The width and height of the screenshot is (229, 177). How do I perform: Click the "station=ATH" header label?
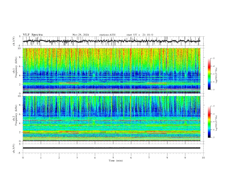(107, 35)
